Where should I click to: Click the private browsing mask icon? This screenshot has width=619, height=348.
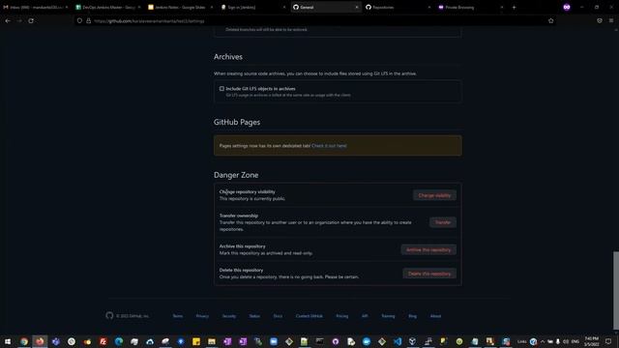567,7
